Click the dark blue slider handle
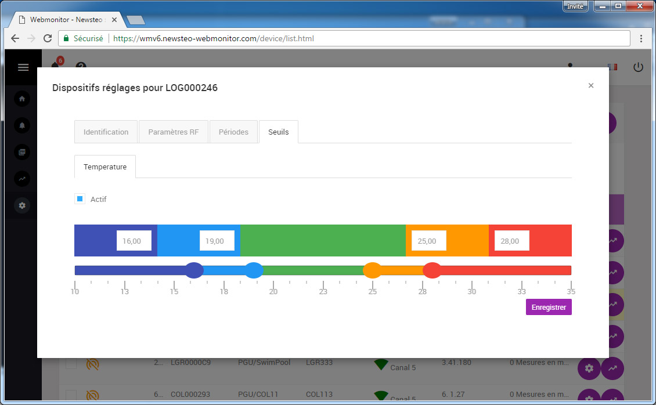Viewport: 656px width, 405px height. click(194, 270)
